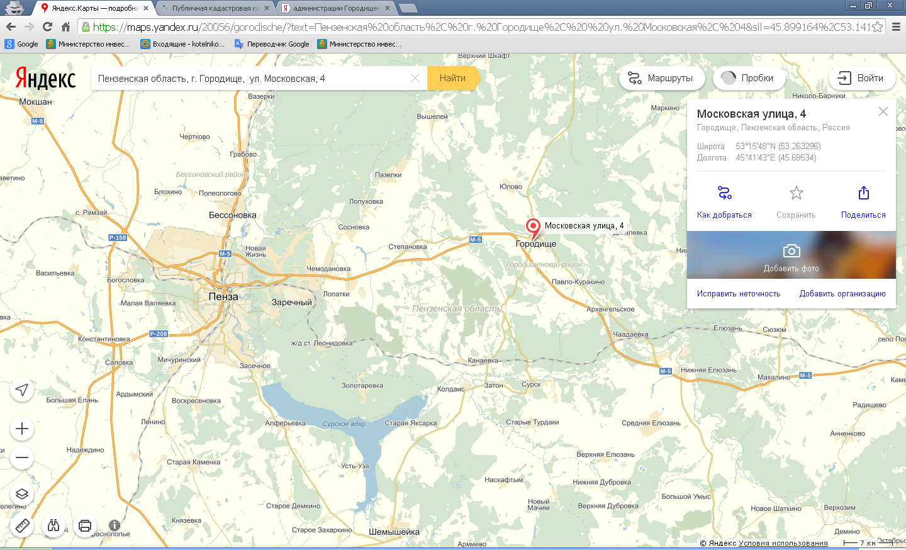Image resolution: width=906 pixels, height=550 pixels.
Task: Toggle the Пробки traffic layer
Action: point(749,78)
